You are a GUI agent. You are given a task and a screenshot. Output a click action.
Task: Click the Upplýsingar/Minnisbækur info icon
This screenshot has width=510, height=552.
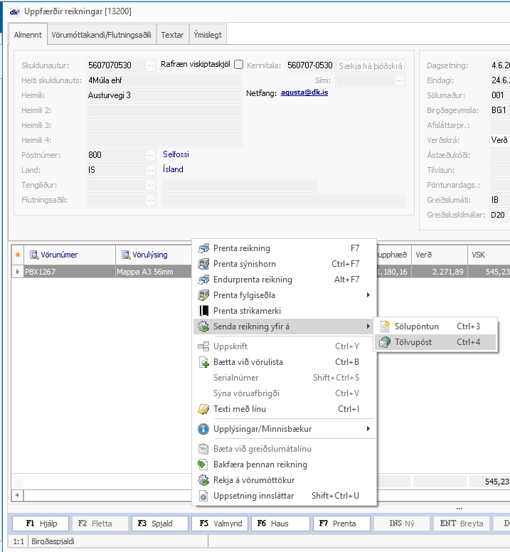pos(203,429)
